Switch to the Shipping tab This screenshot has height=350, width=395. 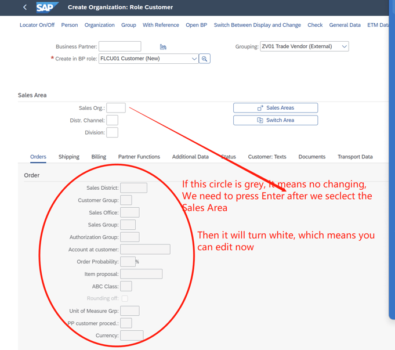pyautogui.click(x=68, y=157)
